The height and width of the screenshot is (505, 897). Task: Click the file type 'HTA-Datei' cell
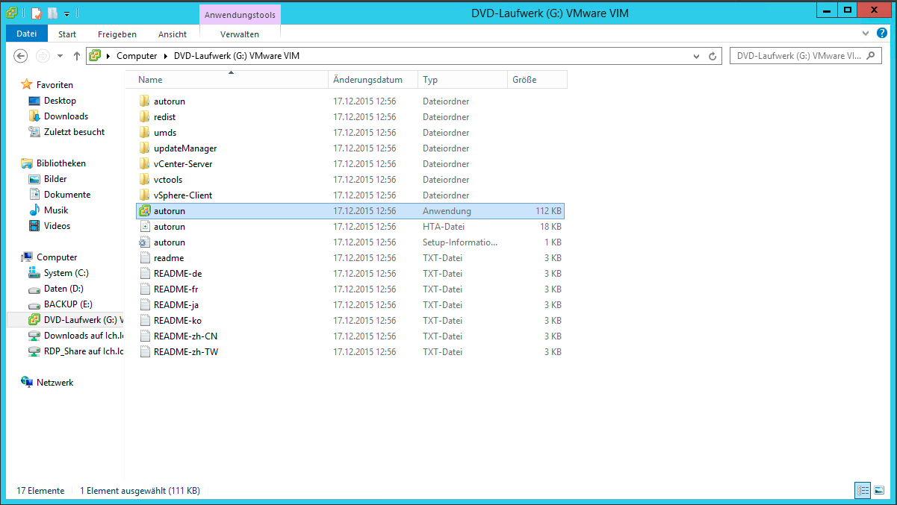tap(442, 227)
